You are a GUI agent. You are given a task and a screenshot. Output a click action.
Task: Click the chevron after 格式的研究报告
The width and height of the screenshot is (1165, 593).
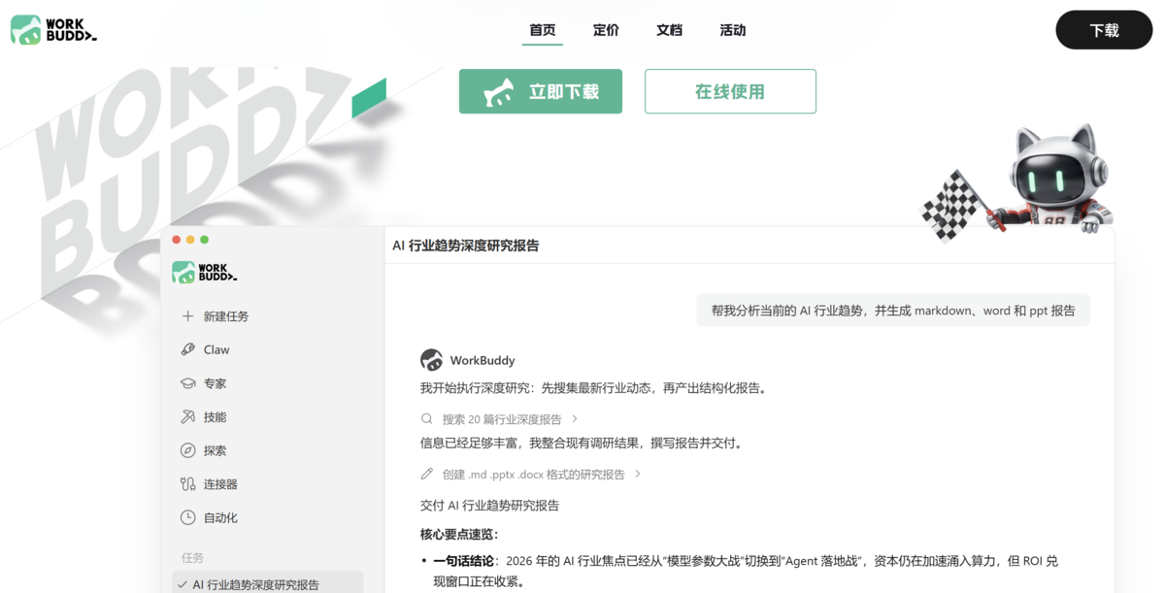(x=638, y=475)
